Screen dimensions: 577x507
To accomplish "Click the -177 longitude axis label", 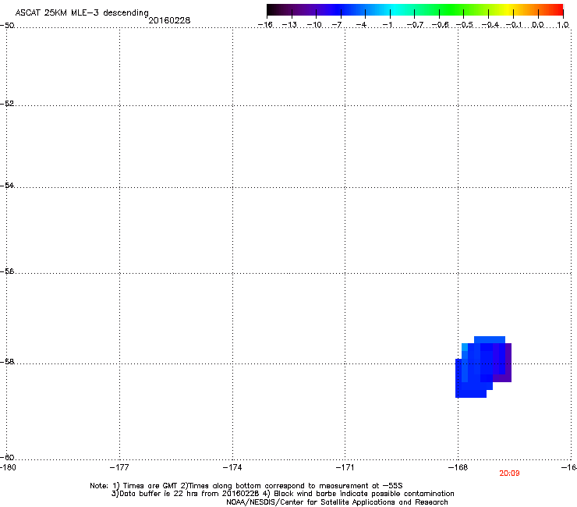I will [119, 467].
